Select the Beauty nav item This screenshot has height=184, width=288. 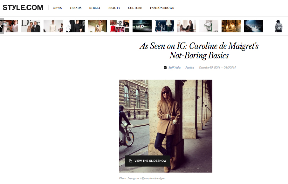click(x=114, y=8)
